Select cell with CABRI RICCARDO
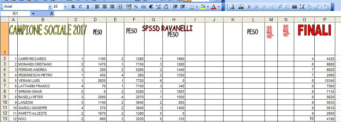 click(x=43, y=59)
